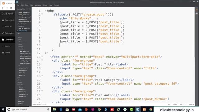Open Dashboard in the CMS Admin sidebar
Image resolution: width=199 pixels, height=112 pixels.
8,20
